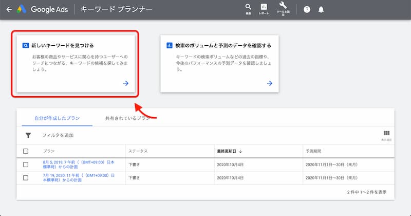Click forecast period in 7月 19, 2020 row
The height and width of the screenshot is (216, 411).
pyautogui.click(x=331, y=177)
